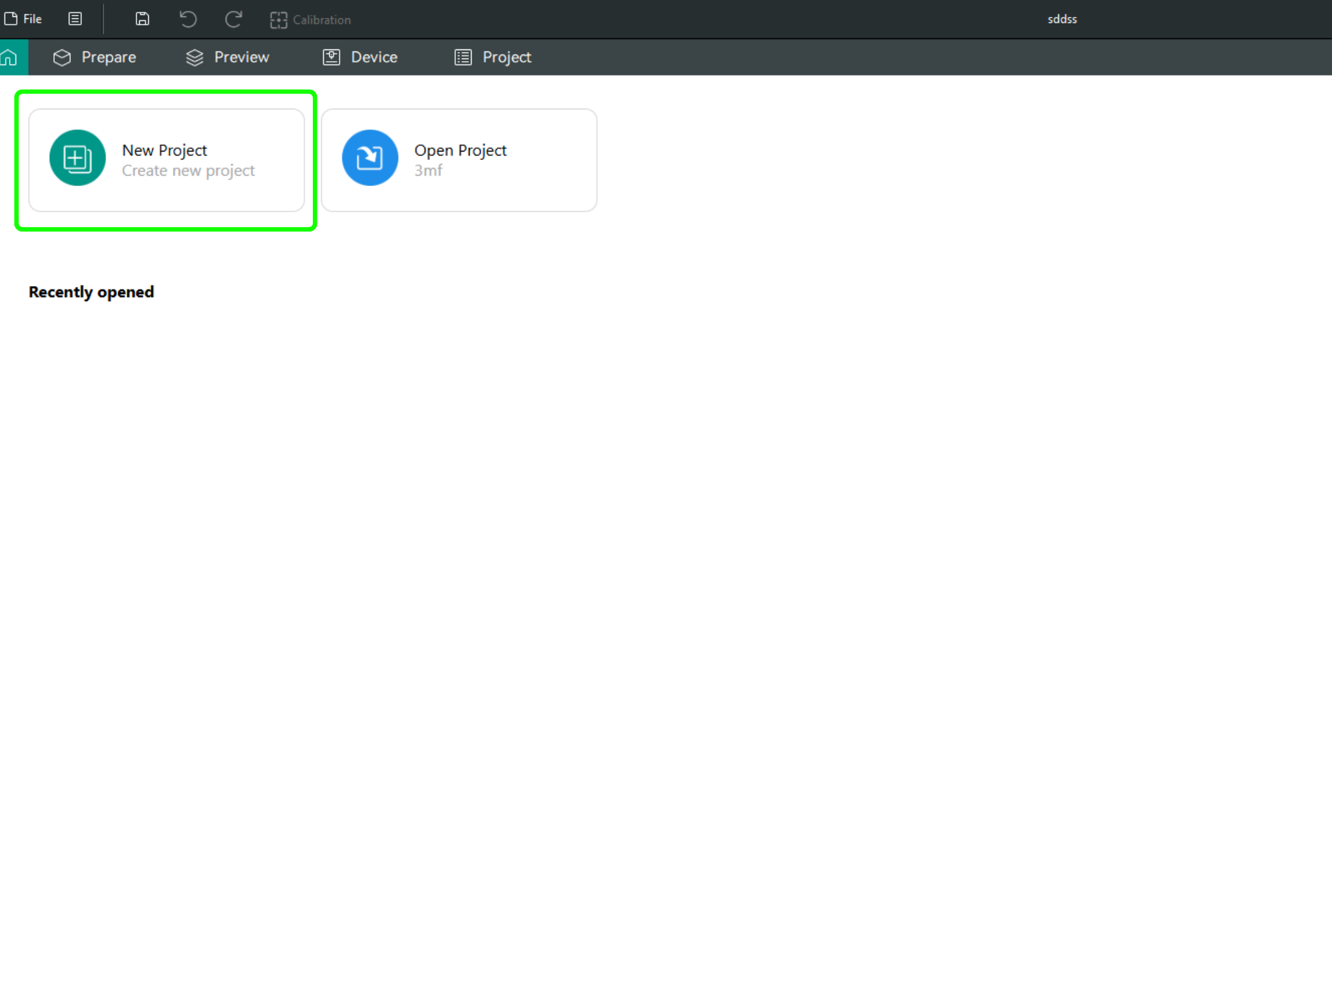Switch to the Preview tab
Image resolution: width=1332 pixels, height=999 pixels.
click(228, 57)
